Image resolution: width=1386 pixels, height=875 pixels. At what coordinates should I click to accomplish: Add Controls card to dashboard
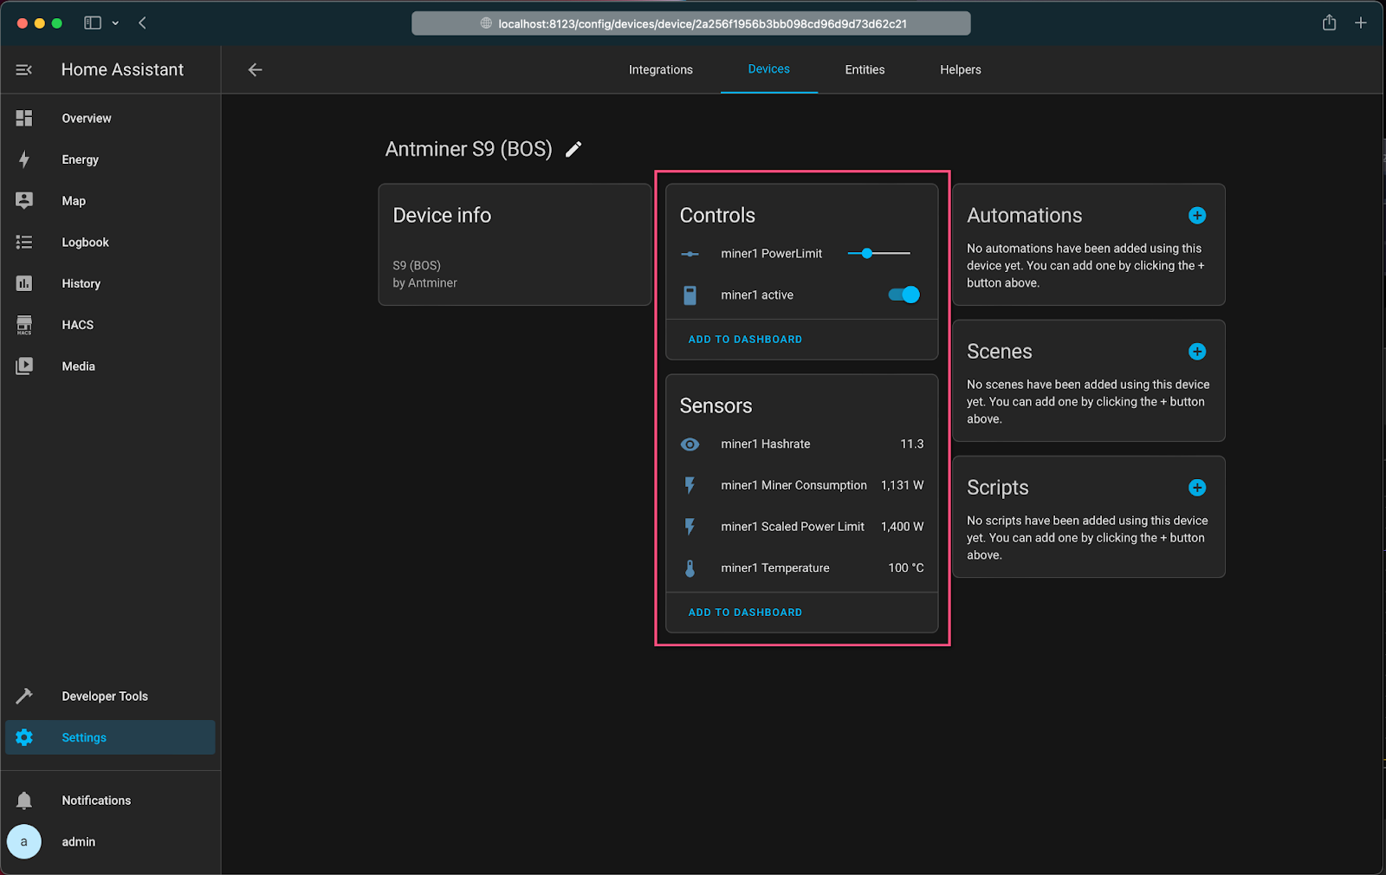[x=745, y=340]
